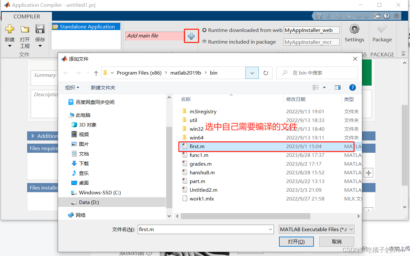Toggle the preview pane icon in the dialog
This screenshot has width=410, height=256.
338,87
